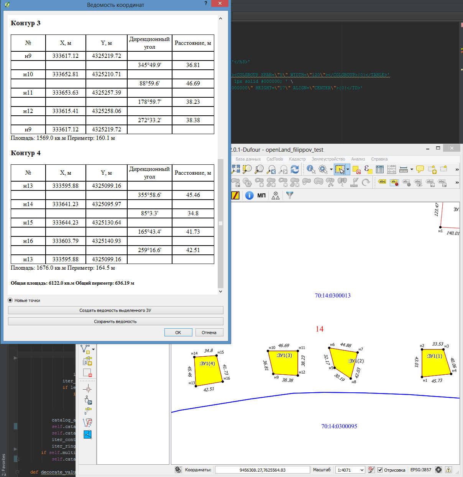
Task: Select the Zoom Full extent icon
Action: point(236,169)
